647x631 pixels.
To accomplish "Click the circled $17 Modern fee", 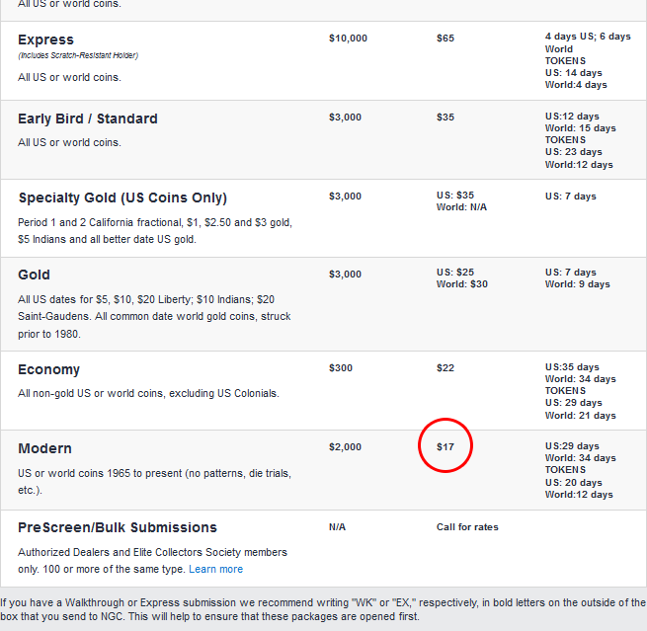I will [445, 446].
